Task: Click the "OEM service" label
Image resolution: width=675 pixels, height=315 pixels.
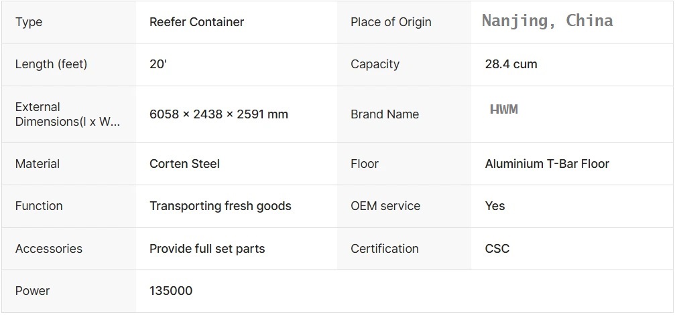Action: [385, 206]
